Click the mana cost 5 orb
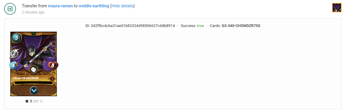The image size is (346, 110). click(16, 38)
